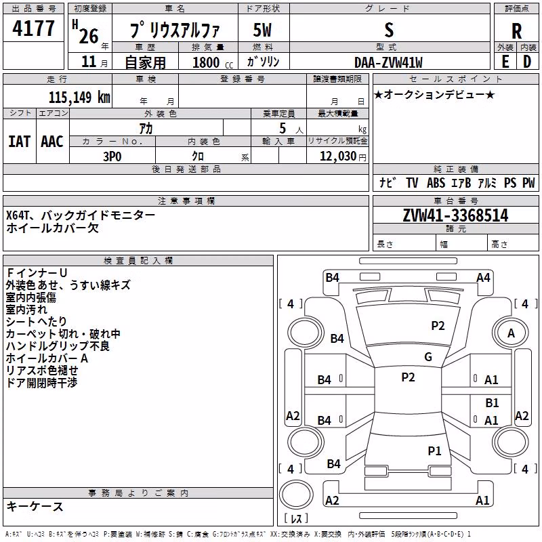Click the interior color クロ
542x542 pixels.
(x=198, y=156)
